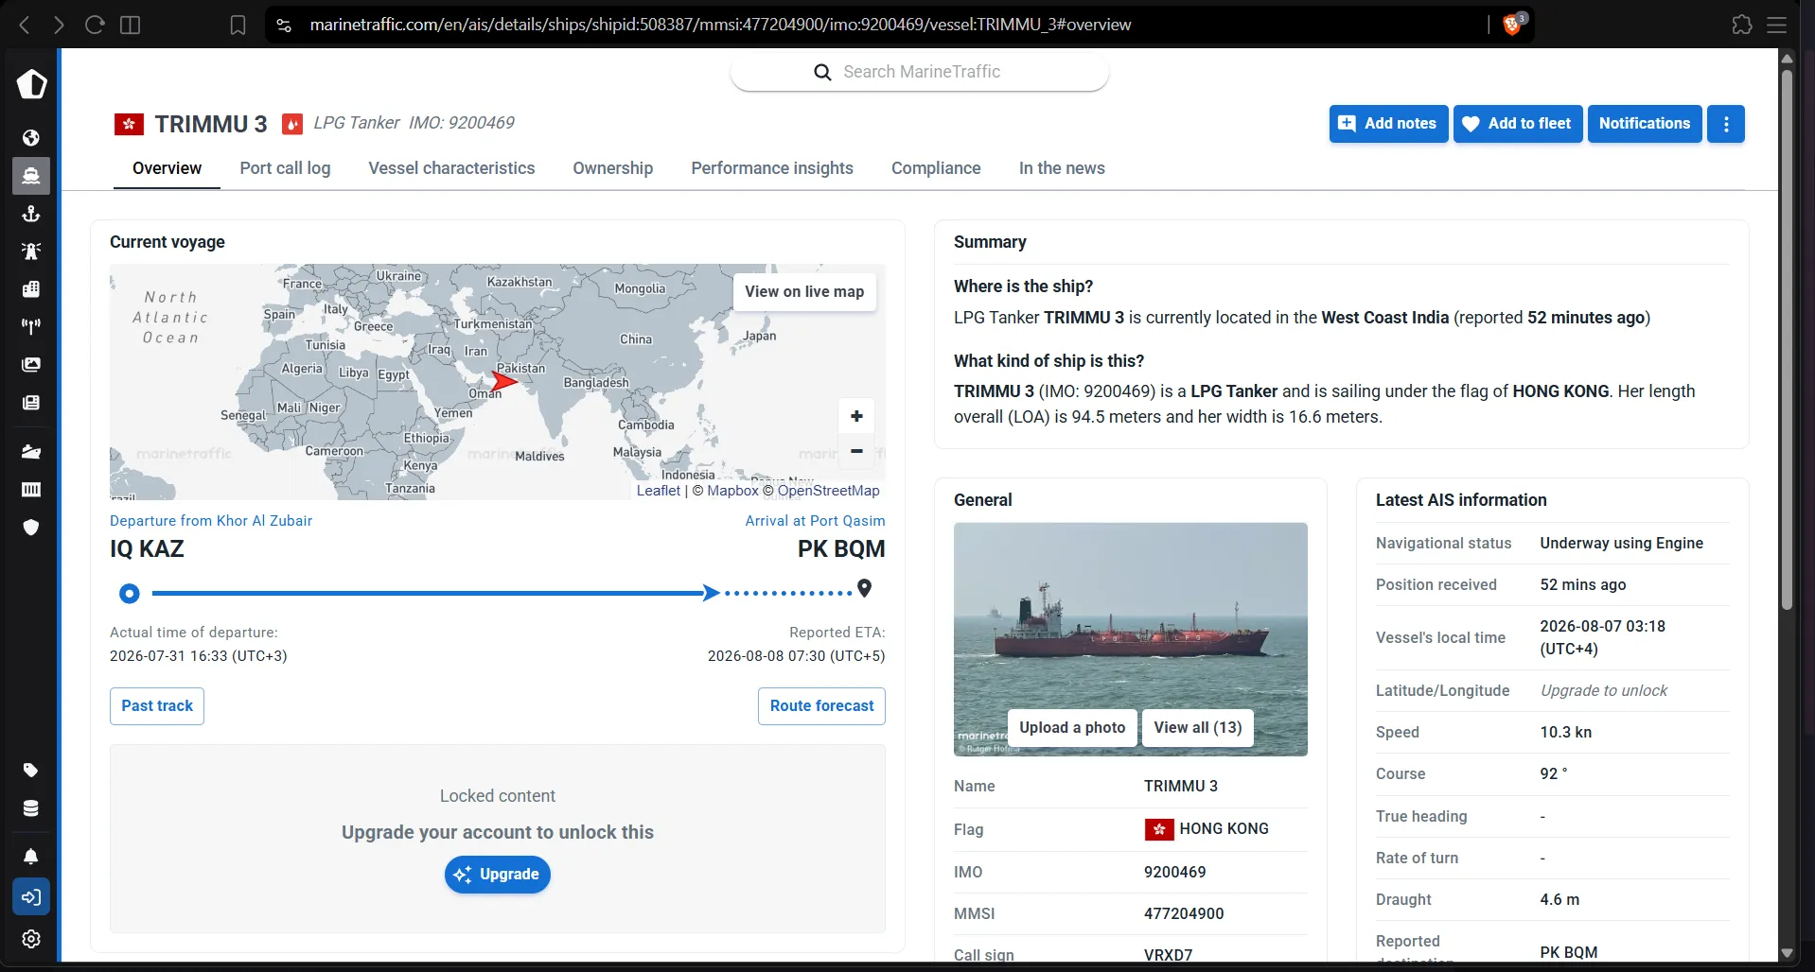
Task: Click the TRIMMU 3 vessel photo
Action: (x=1131, y=639)
